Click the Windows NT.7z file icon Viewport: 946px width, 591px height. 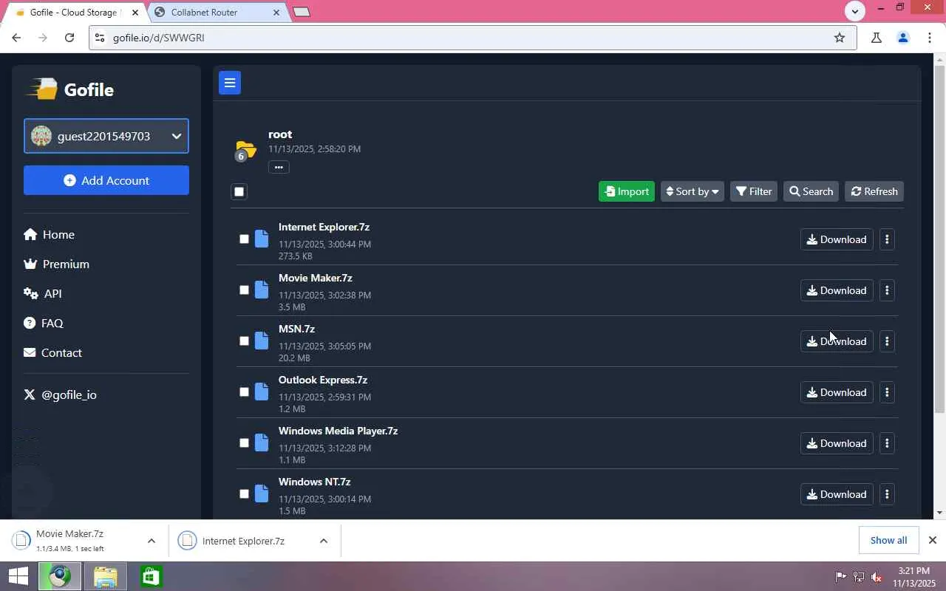(x=262, y=493)
